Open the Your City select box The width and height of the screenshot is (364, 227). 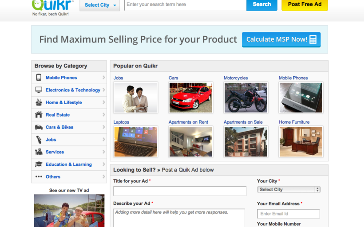click(289, 189)
